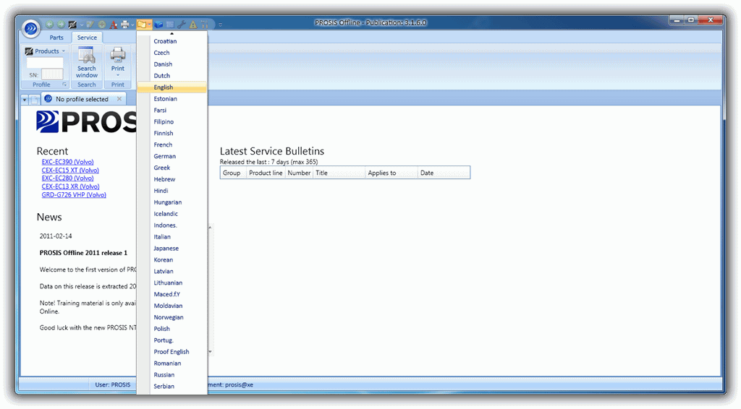741x409 pixels.
Task: Open the dropdown arrow beside quick printer icon
Action: click(x=133, y=25)
